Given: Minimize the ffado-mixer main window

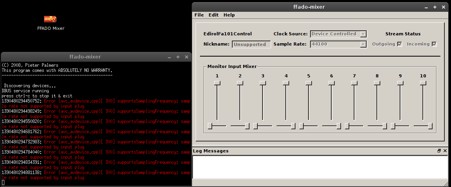Looking at the screenshot, I should click(427, 7).
